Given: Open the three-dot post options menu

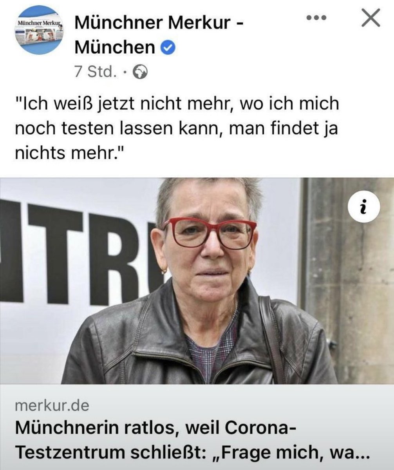Looking at the screenshot, I should tap(316, 18).
